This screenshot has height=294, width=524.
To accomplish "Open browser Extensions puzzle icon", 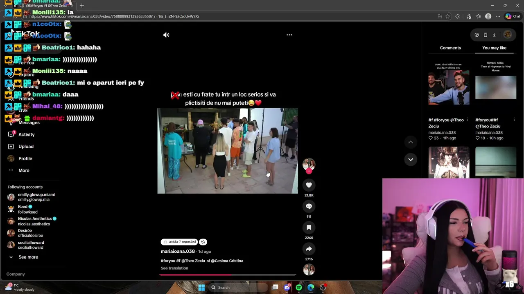I will [458, 16].
